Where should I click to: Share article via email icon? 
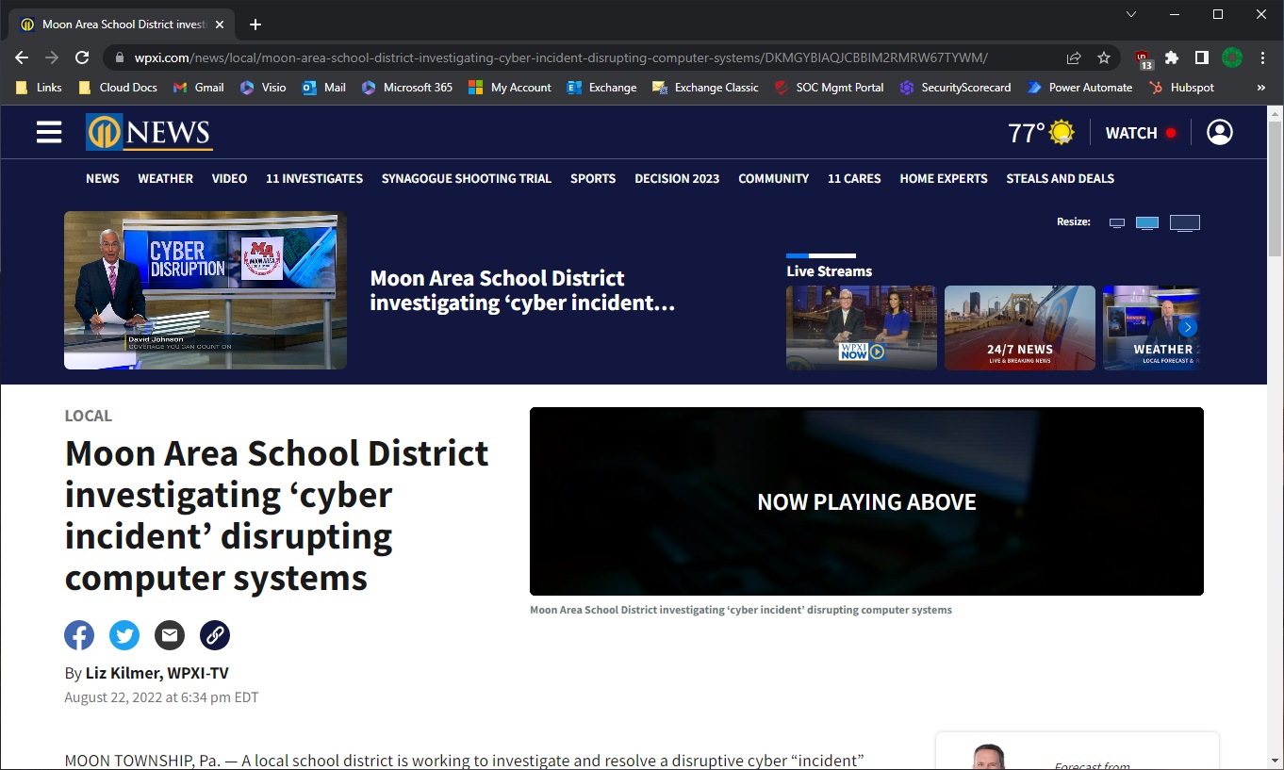coord(170,635)
